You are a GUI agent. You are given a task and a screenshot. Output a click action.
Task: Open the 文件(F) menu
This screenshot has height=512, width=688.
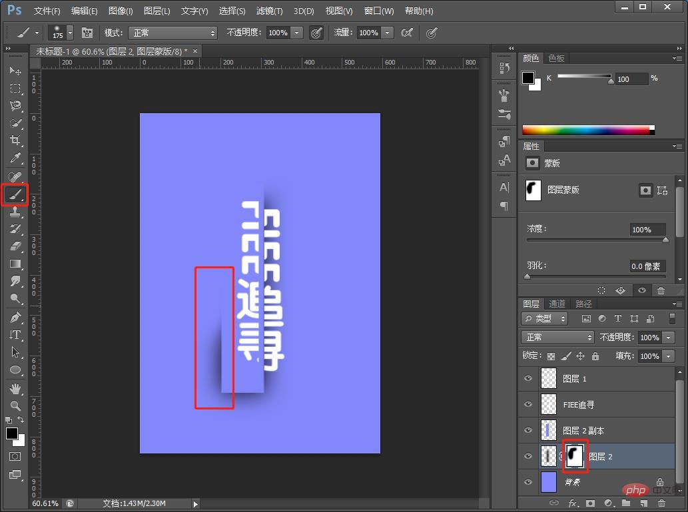pos(47,11)
